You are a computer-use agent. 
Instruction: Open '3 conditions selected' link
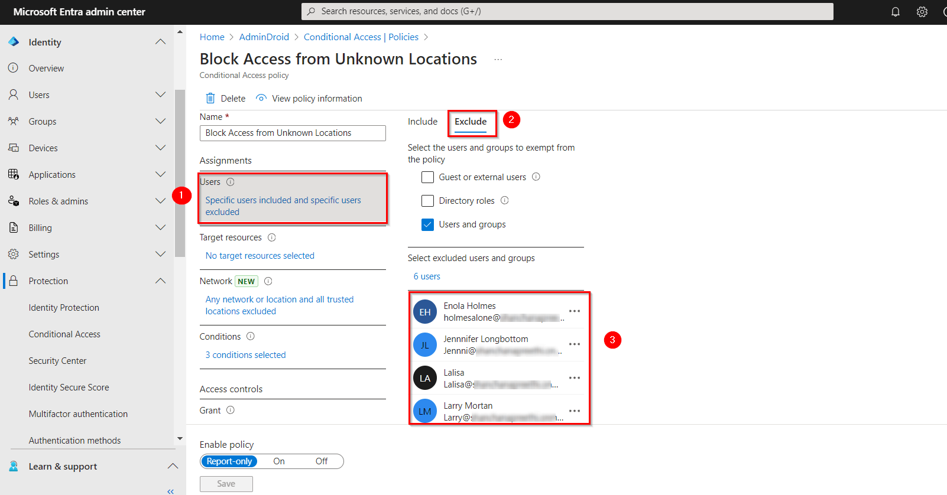(x=246, y=354)
